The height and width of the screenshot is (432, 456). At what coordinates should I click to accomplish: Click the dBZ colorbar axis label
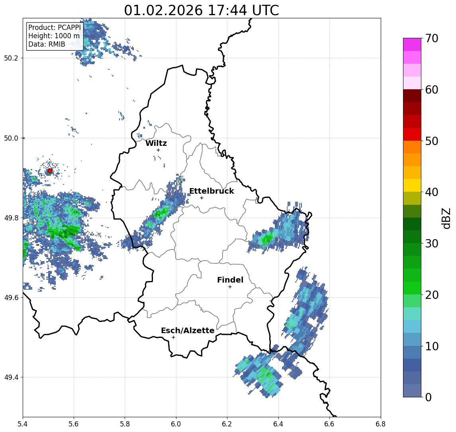click(x=446, y=218)
